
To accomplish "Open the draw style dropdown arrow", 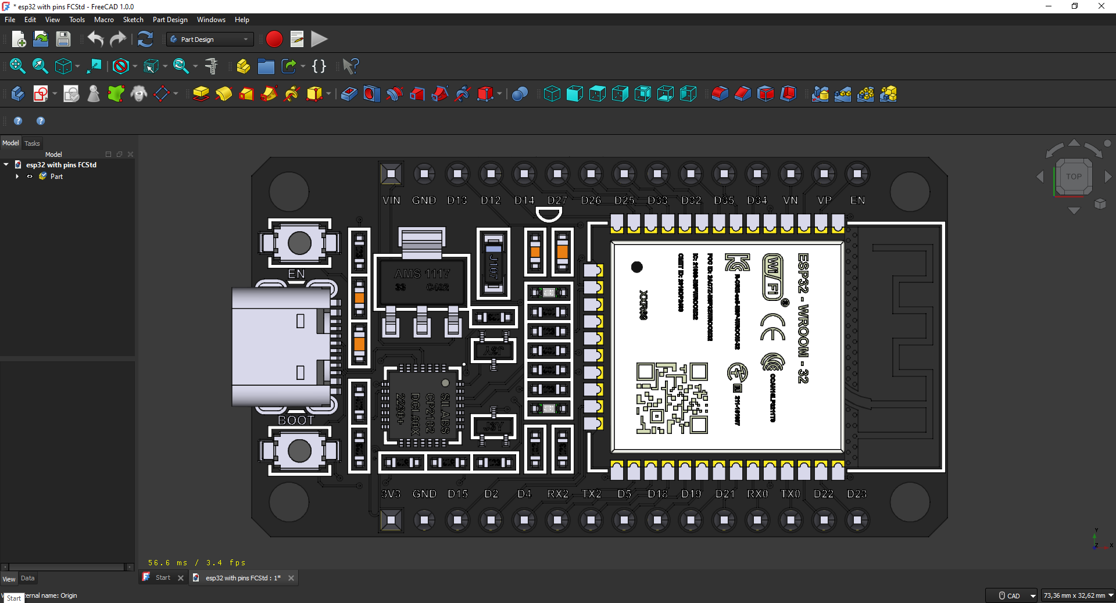I will tap(135, 66).
